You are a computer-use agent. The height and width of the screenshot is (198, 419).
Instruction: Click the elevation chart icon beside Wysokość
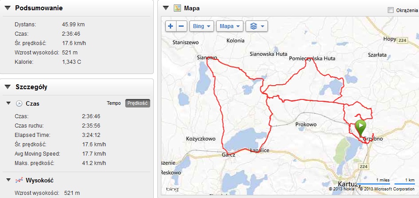pos(19,180)
